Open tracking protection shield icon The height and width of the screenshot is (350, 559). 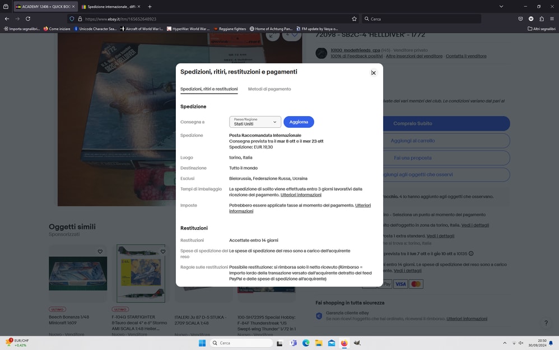click(72, 19)
